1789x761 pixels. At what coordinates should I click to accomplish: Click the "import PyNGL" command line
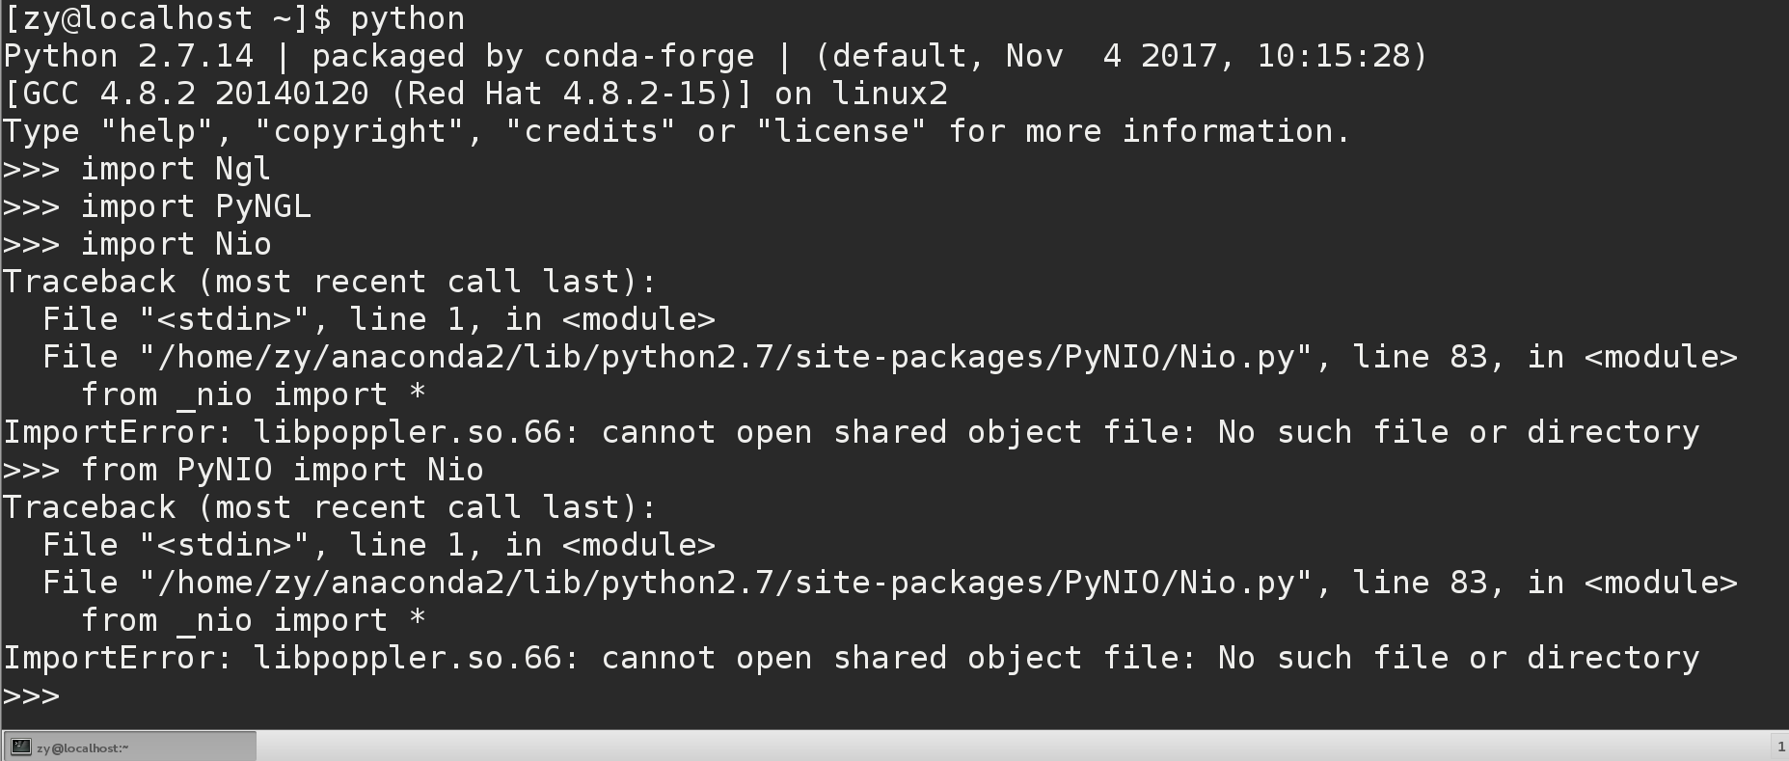195,206
